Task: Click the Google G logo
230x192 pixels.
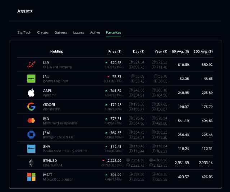Action: [31, 107]
